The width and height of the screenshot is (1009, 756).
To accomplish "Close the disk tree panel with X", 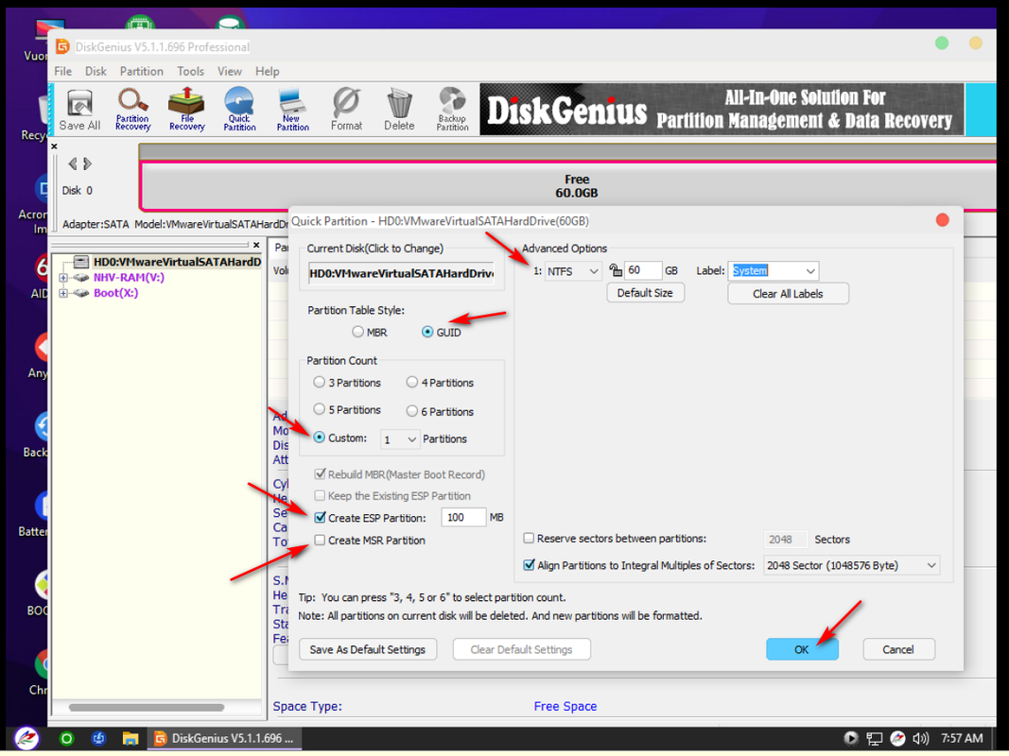I will click(x=256, y=245).
